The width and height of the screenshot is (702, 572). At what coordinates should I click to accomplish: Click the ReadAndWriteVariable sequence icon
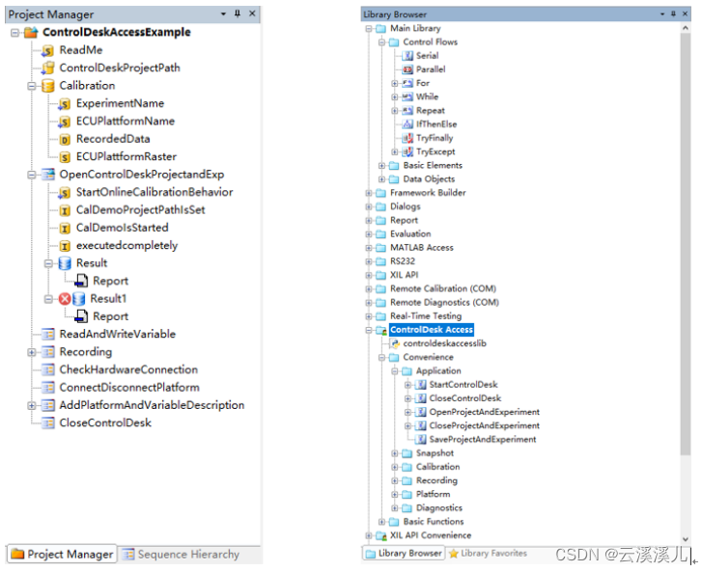pos(48,334)
